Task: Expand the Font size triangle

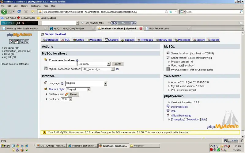Action: 47,99
